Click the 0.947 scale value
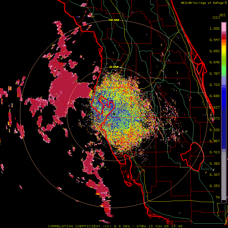 pyautogui.click(x=215, y=40)
